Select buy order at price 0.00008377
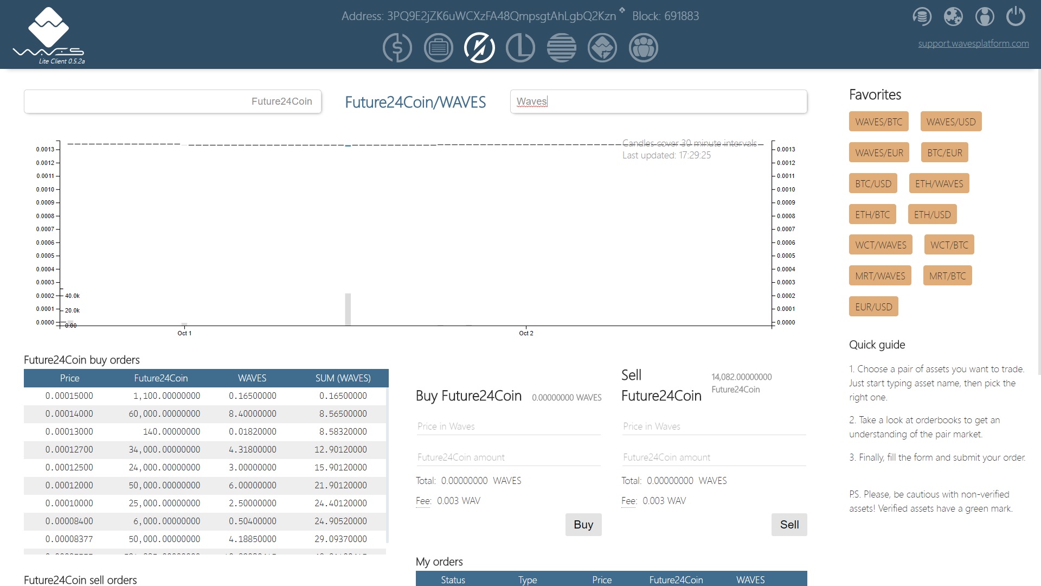The height and width of the screenshot is (586, 1041). 205,539
